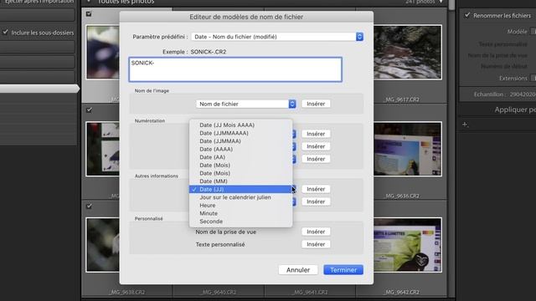Click Insérer next to Nom de fichier

pos(316,104)
